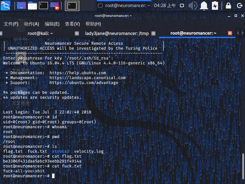245x184 pixels.
Task: Open the 动作(A) menu
Action: coord(32,24)
